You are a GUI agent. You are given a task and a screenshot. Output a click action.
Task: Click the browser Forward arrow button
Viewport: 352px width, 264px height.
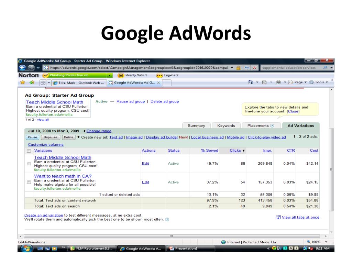point(31,68)
